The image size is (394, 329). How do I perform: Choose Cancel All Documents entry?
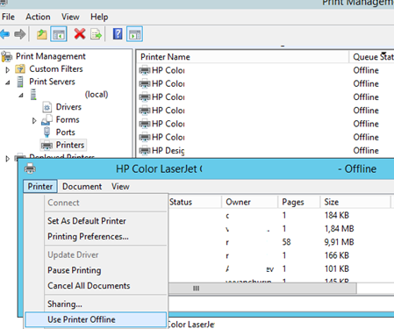(x=89, y=286)
